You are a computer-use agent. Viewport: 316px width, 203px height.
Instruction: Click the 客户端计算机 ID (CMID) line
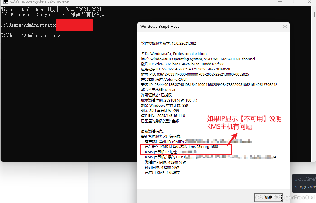click(x=198, y=142)
